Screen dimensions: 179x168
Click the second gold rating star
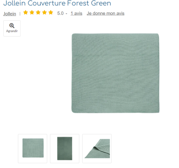point(32,12)
